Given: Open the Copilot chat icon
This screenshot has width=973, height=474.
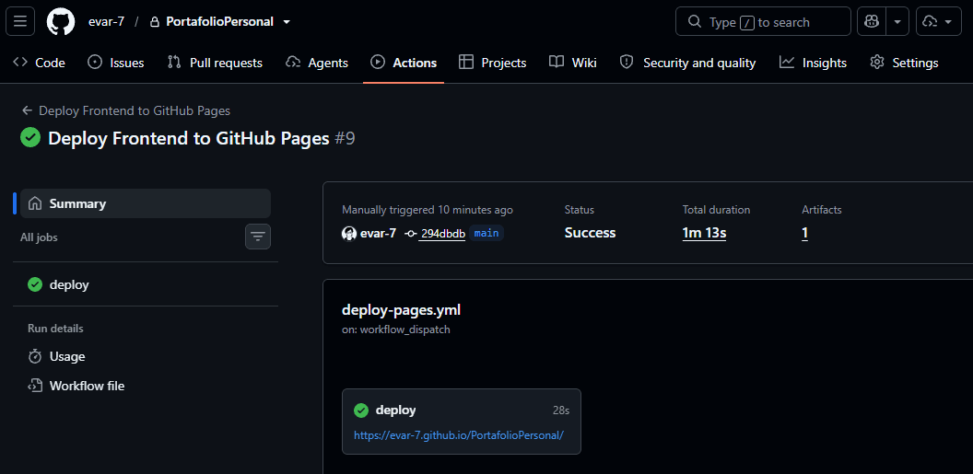Looking at the screenshot, I should (x=872, y=22).
